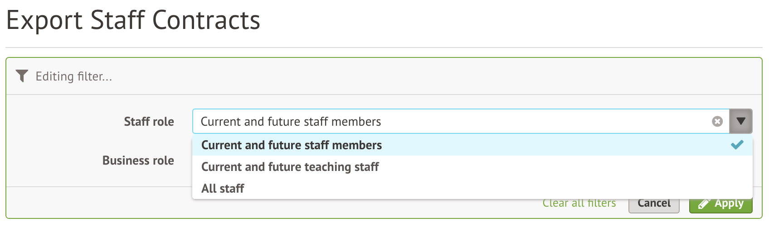The height and width of the screenshot is (227, 769).
Task: Click the "Staff role" field label
Action: (149, 122)
